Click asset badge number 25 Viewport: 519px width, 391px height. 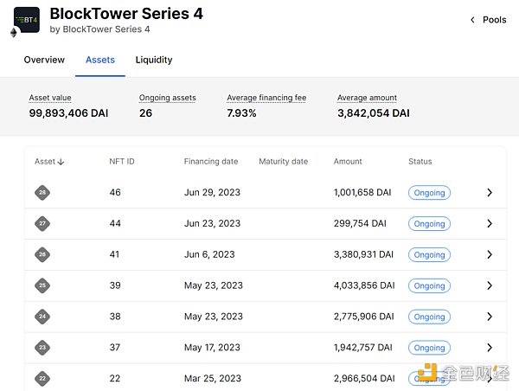pos(42,285)
